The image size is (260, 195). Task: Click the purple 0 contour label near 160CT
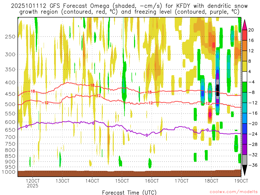pyautogui.click(x=147, y=135)
